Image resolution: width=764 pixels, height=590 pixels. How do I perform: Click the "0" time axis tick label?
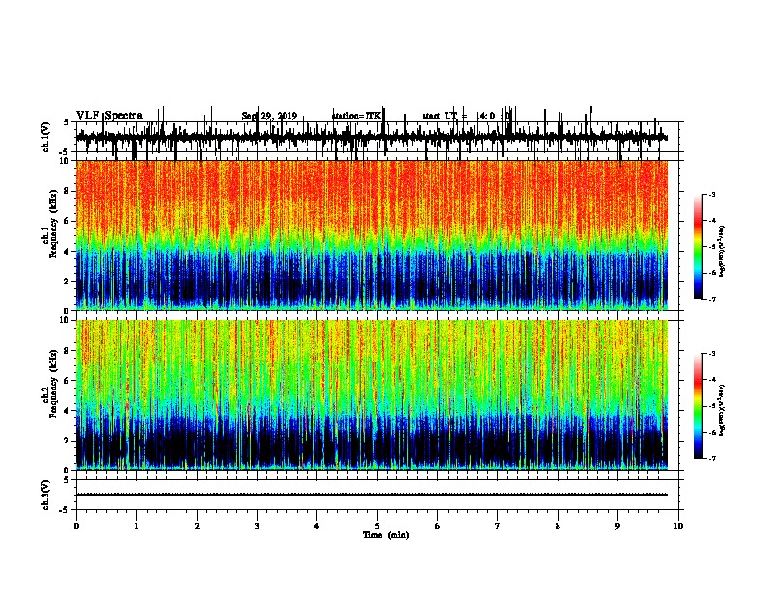coord(76,526)
